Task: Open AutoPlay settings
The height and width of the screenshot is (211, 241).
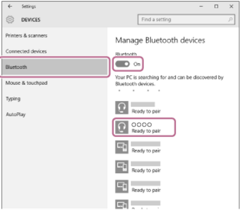Action: point(16,114)
